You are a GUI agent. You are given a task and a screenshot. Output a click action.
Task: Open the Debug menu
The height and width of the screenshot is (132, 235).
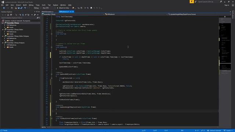coord(31,5)
